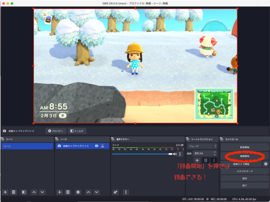This screenshot has height=202, width=270.
Task: Toggle visibility eye of 映像キャプチャデバイス source
Action: [x=97, y=146]
